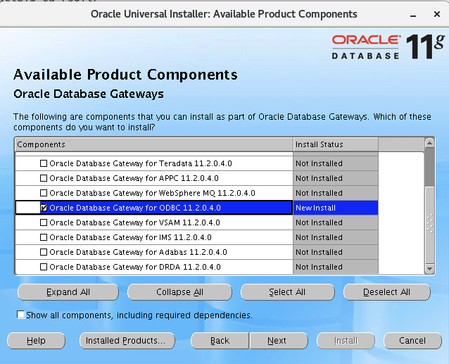
Task: Click the Collapse All button
Action: (x=179, y=292)
